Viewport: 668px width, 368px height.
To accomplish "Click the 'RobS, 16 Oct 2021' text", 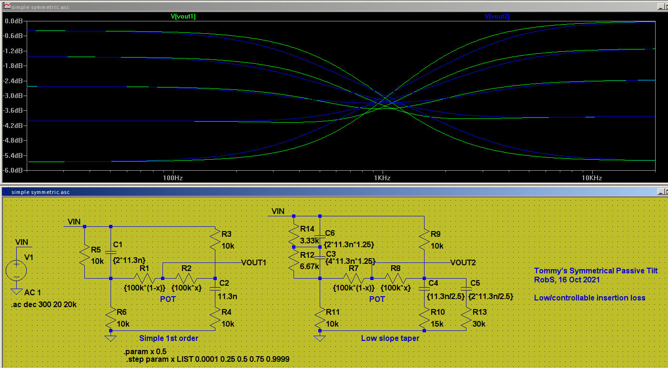I will click(x=567, y=280).
